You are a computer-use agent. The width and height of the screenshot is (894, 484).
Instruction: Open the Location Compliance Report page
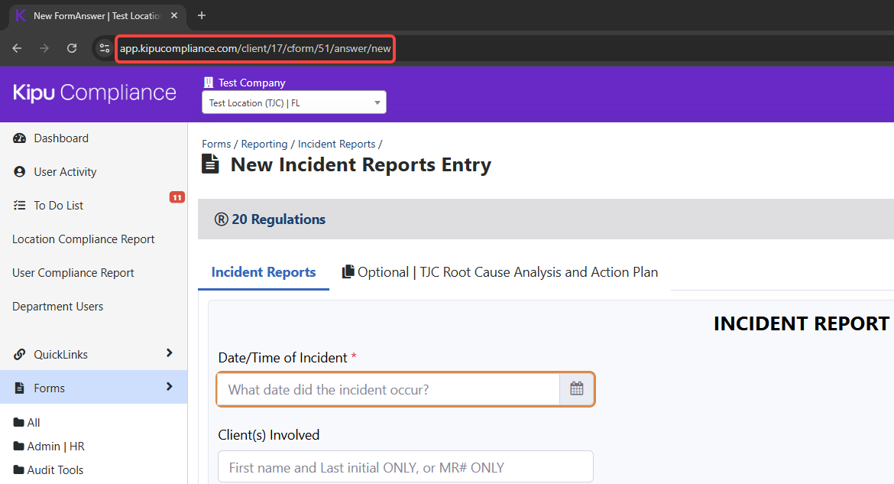click(83, 239)
